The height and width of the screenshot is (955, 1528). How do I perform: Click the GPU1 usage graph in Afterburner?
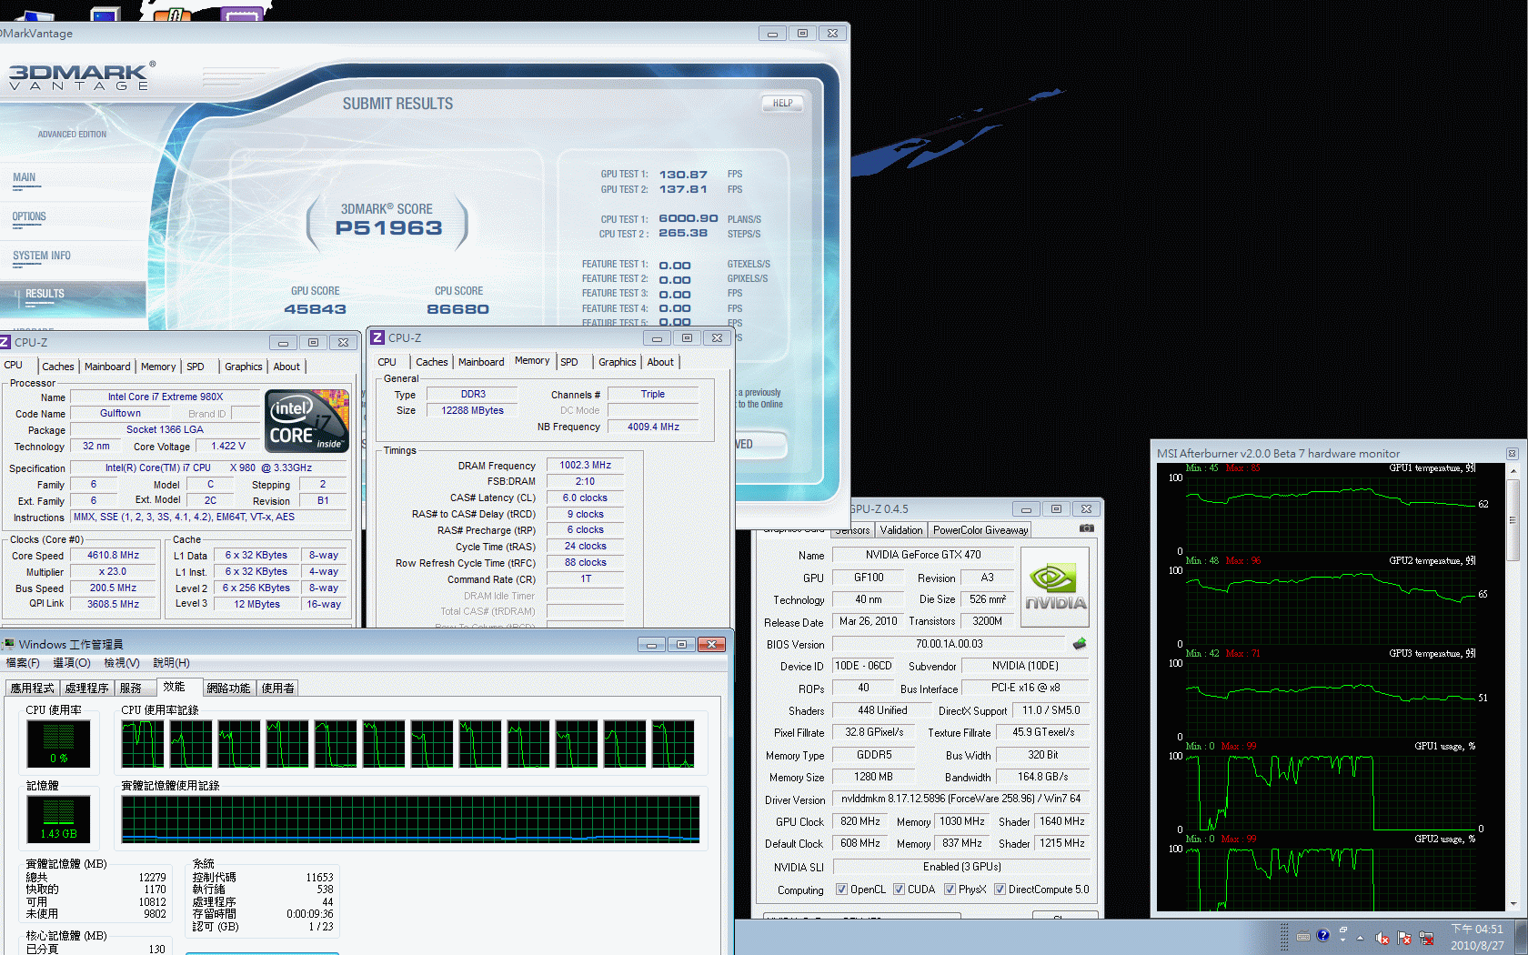(x=1330, y=792)
